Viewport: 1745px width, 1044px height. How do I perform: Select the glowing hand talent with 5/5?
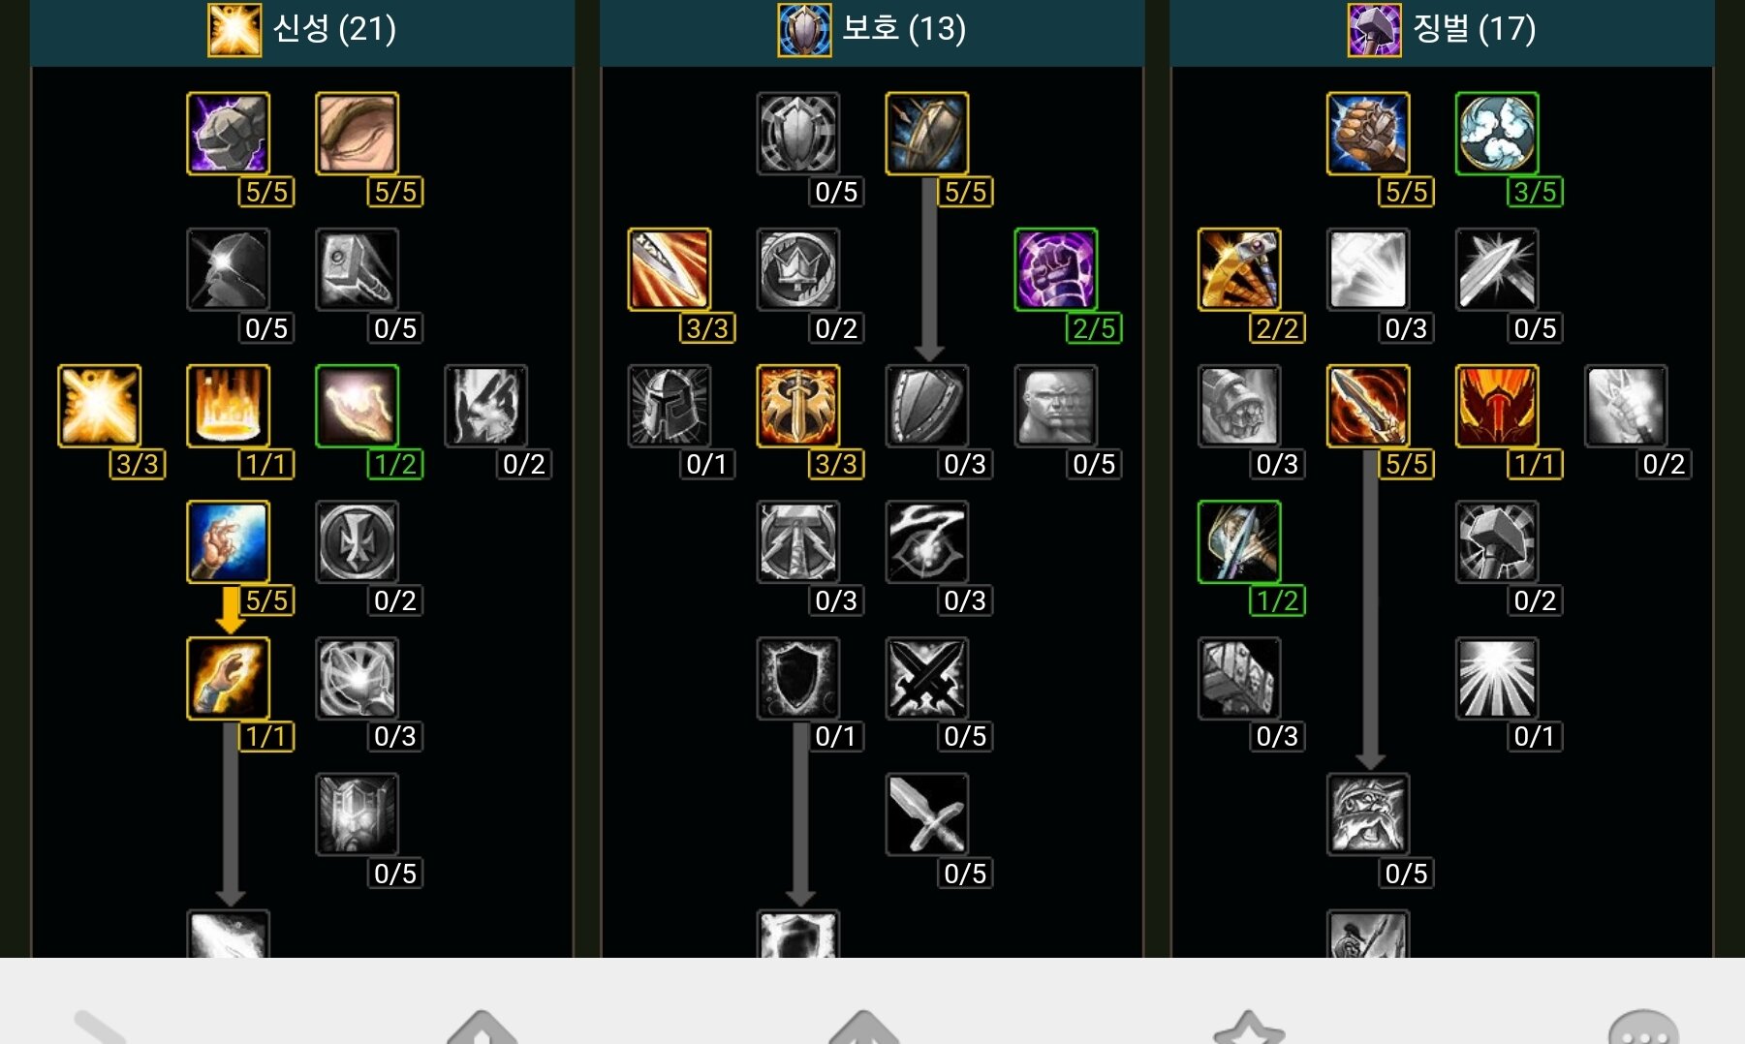(228, 542)
